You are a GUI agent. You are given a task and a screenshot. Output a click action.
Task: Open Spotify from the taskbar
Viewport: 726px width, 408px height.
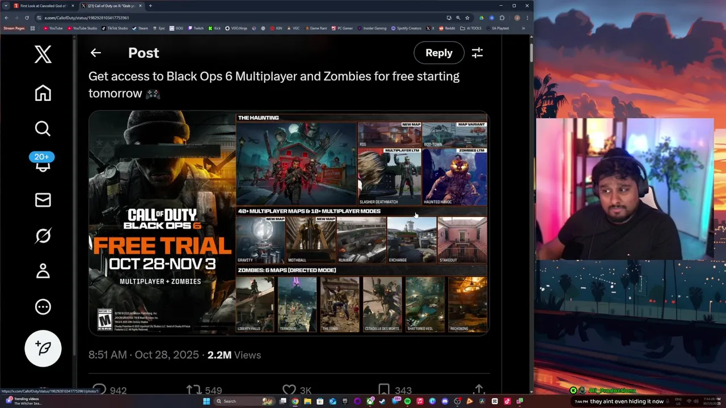click(x=408, y=401)
